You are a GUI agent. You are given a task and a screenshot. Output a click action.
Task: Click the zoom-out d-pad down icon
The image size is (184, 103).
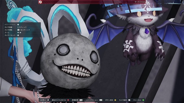(20, 33)
